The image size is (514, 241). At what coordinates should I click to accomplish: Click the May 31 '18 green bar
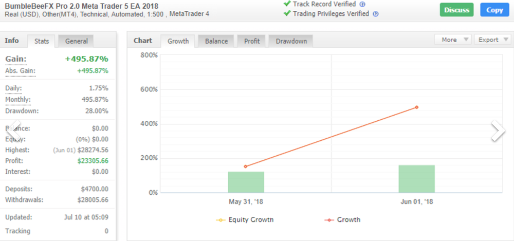246,182
